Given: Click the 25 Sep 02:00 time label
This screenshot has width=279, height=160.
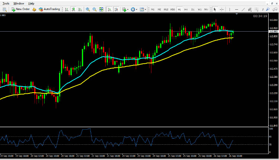Looking at the screenshot, I should click(174, 156).
